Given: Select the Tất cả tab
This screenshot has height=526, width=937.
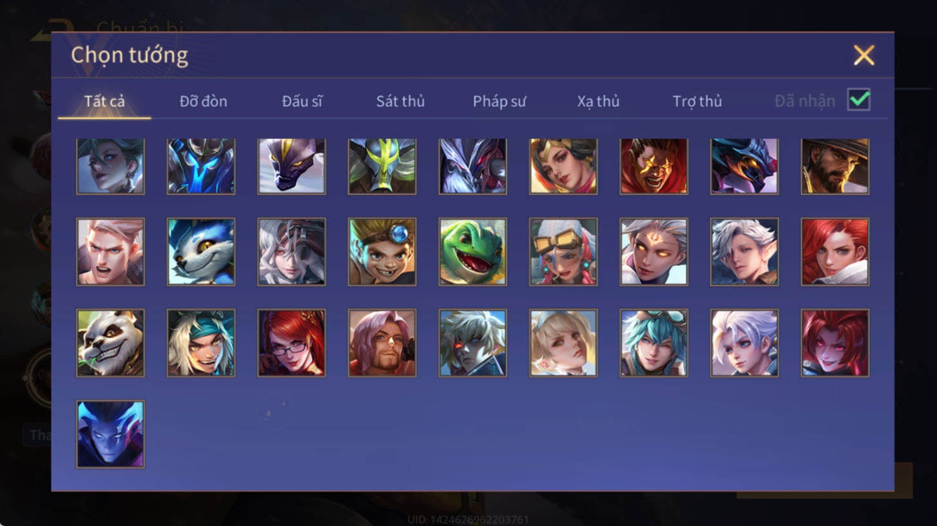Looking at the screenshot, I should click(104, 101).
